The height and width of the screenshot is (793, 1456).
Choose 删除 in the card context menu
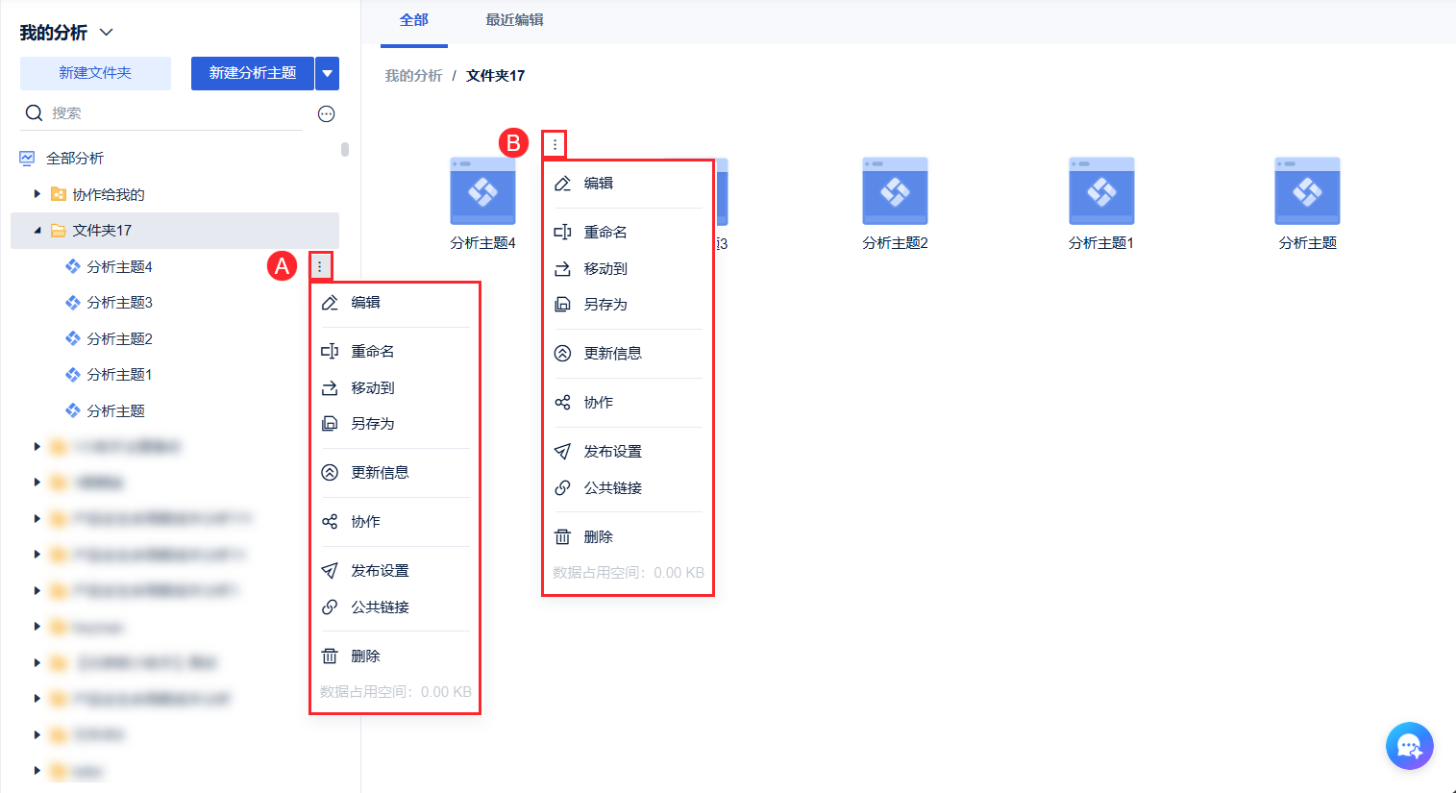(629, 537)
